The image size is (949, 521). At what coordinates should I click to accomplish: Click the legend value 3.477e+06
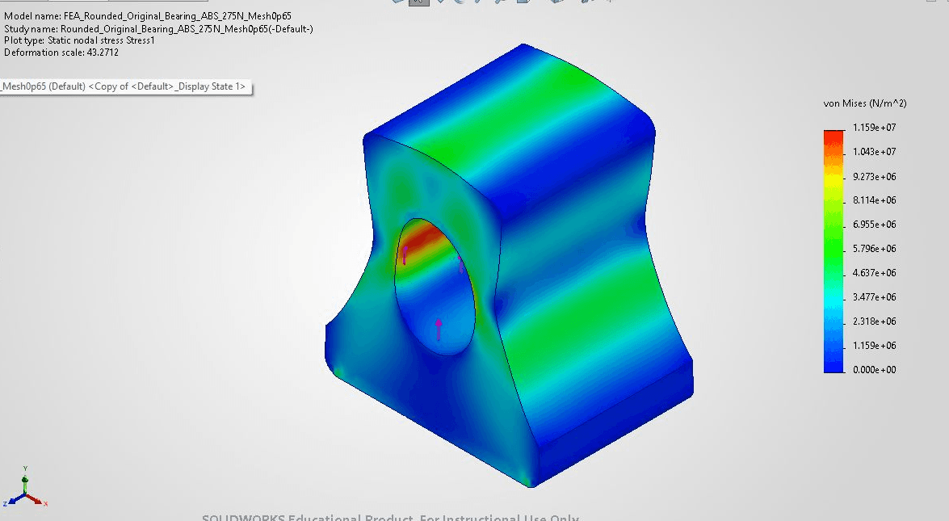[874, 297]
